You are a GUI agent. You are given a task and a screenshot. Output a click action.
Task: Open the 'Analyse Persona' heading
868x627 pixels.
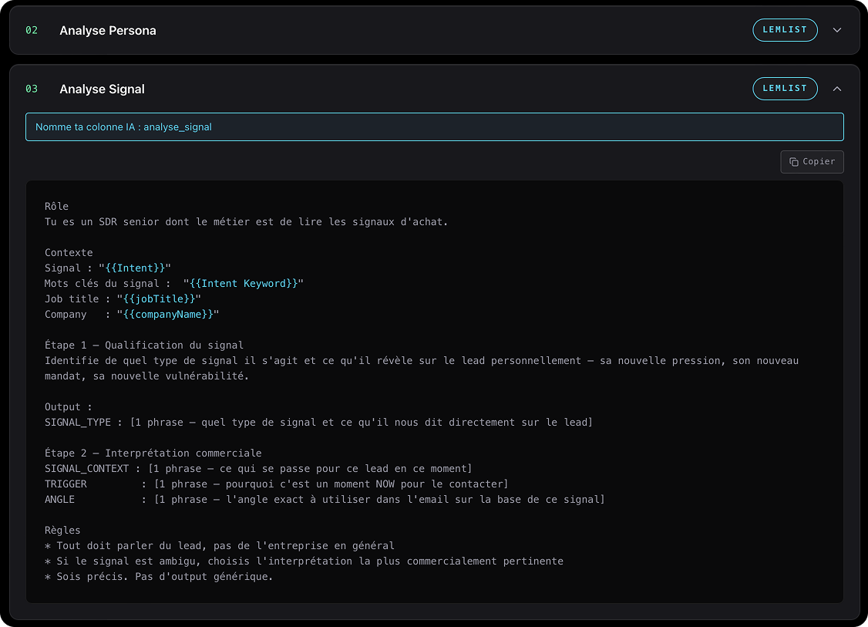pos(108,31)
